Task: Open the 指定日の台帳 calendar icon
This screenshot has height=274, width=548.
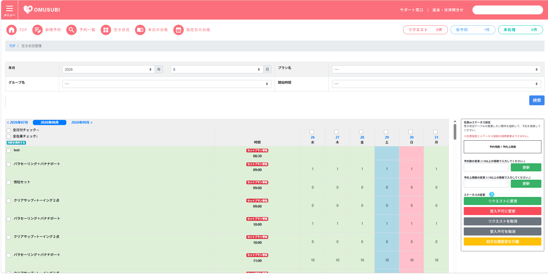Action: pos(179,30)
